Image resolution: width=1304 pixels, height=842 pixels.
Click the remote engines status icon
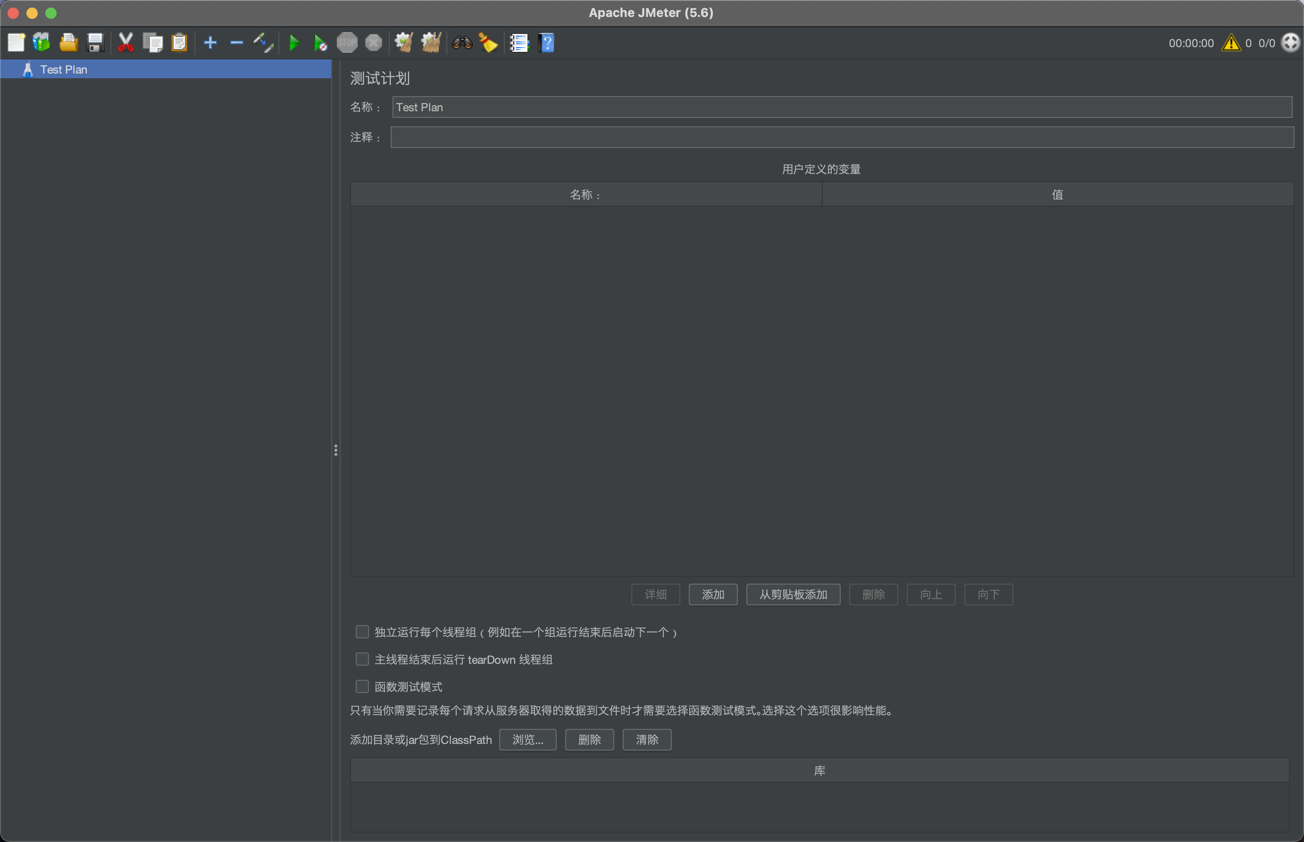coord(1290,42)
